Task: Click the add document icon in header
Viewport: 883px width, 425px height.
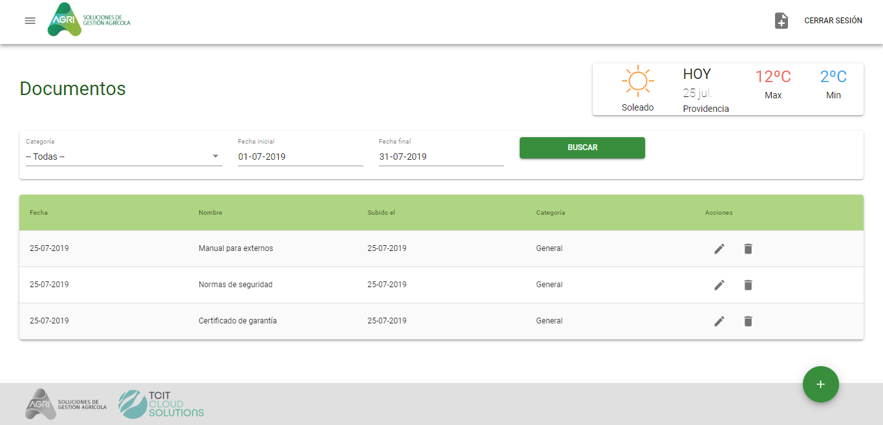Action: coord(782,21)
